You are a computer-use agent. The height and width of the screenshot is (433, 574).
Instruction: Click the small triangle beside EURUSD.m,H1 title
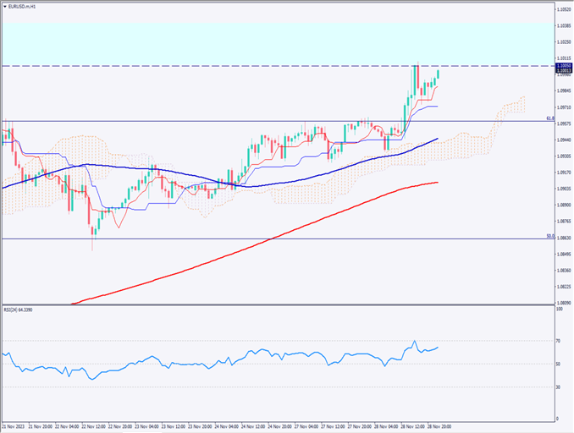point(6,7)
